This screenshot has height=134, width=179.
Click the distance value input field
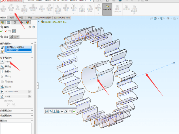pos(17,92)
